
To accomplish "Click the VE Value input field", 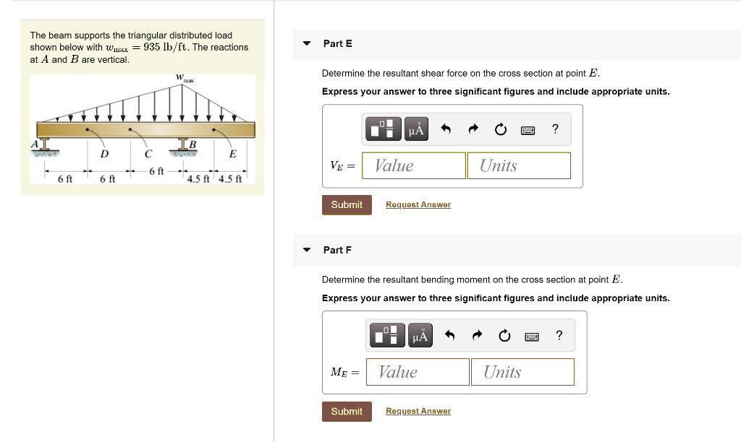I will (x=413, y=165).
